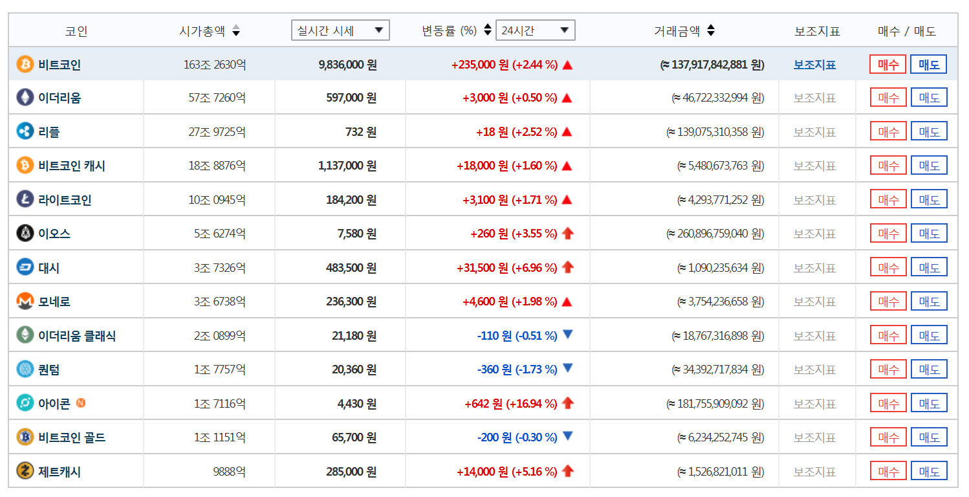Select the Zcash (제트캐시) coin icon
Image resolution: width=969 pixels, height=497 pixels.
point(25,471)
